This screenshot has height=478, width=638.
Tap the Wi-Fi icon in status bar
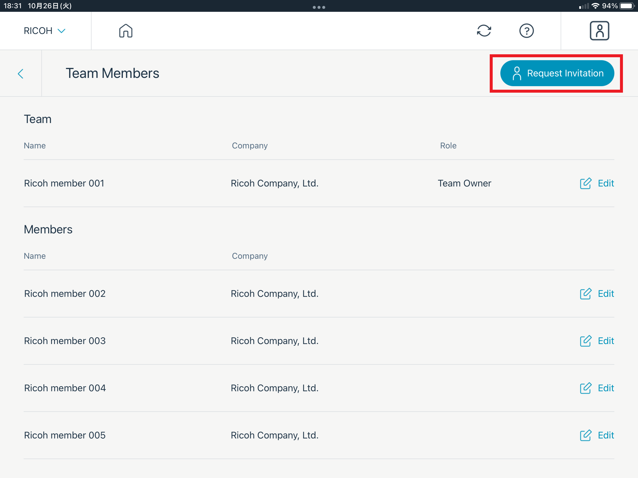tap(595, 6)
